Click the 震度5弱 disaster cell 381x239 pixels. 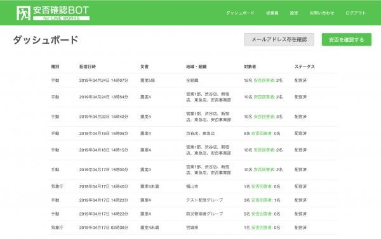pyautogui.click(x=147, y=81)
